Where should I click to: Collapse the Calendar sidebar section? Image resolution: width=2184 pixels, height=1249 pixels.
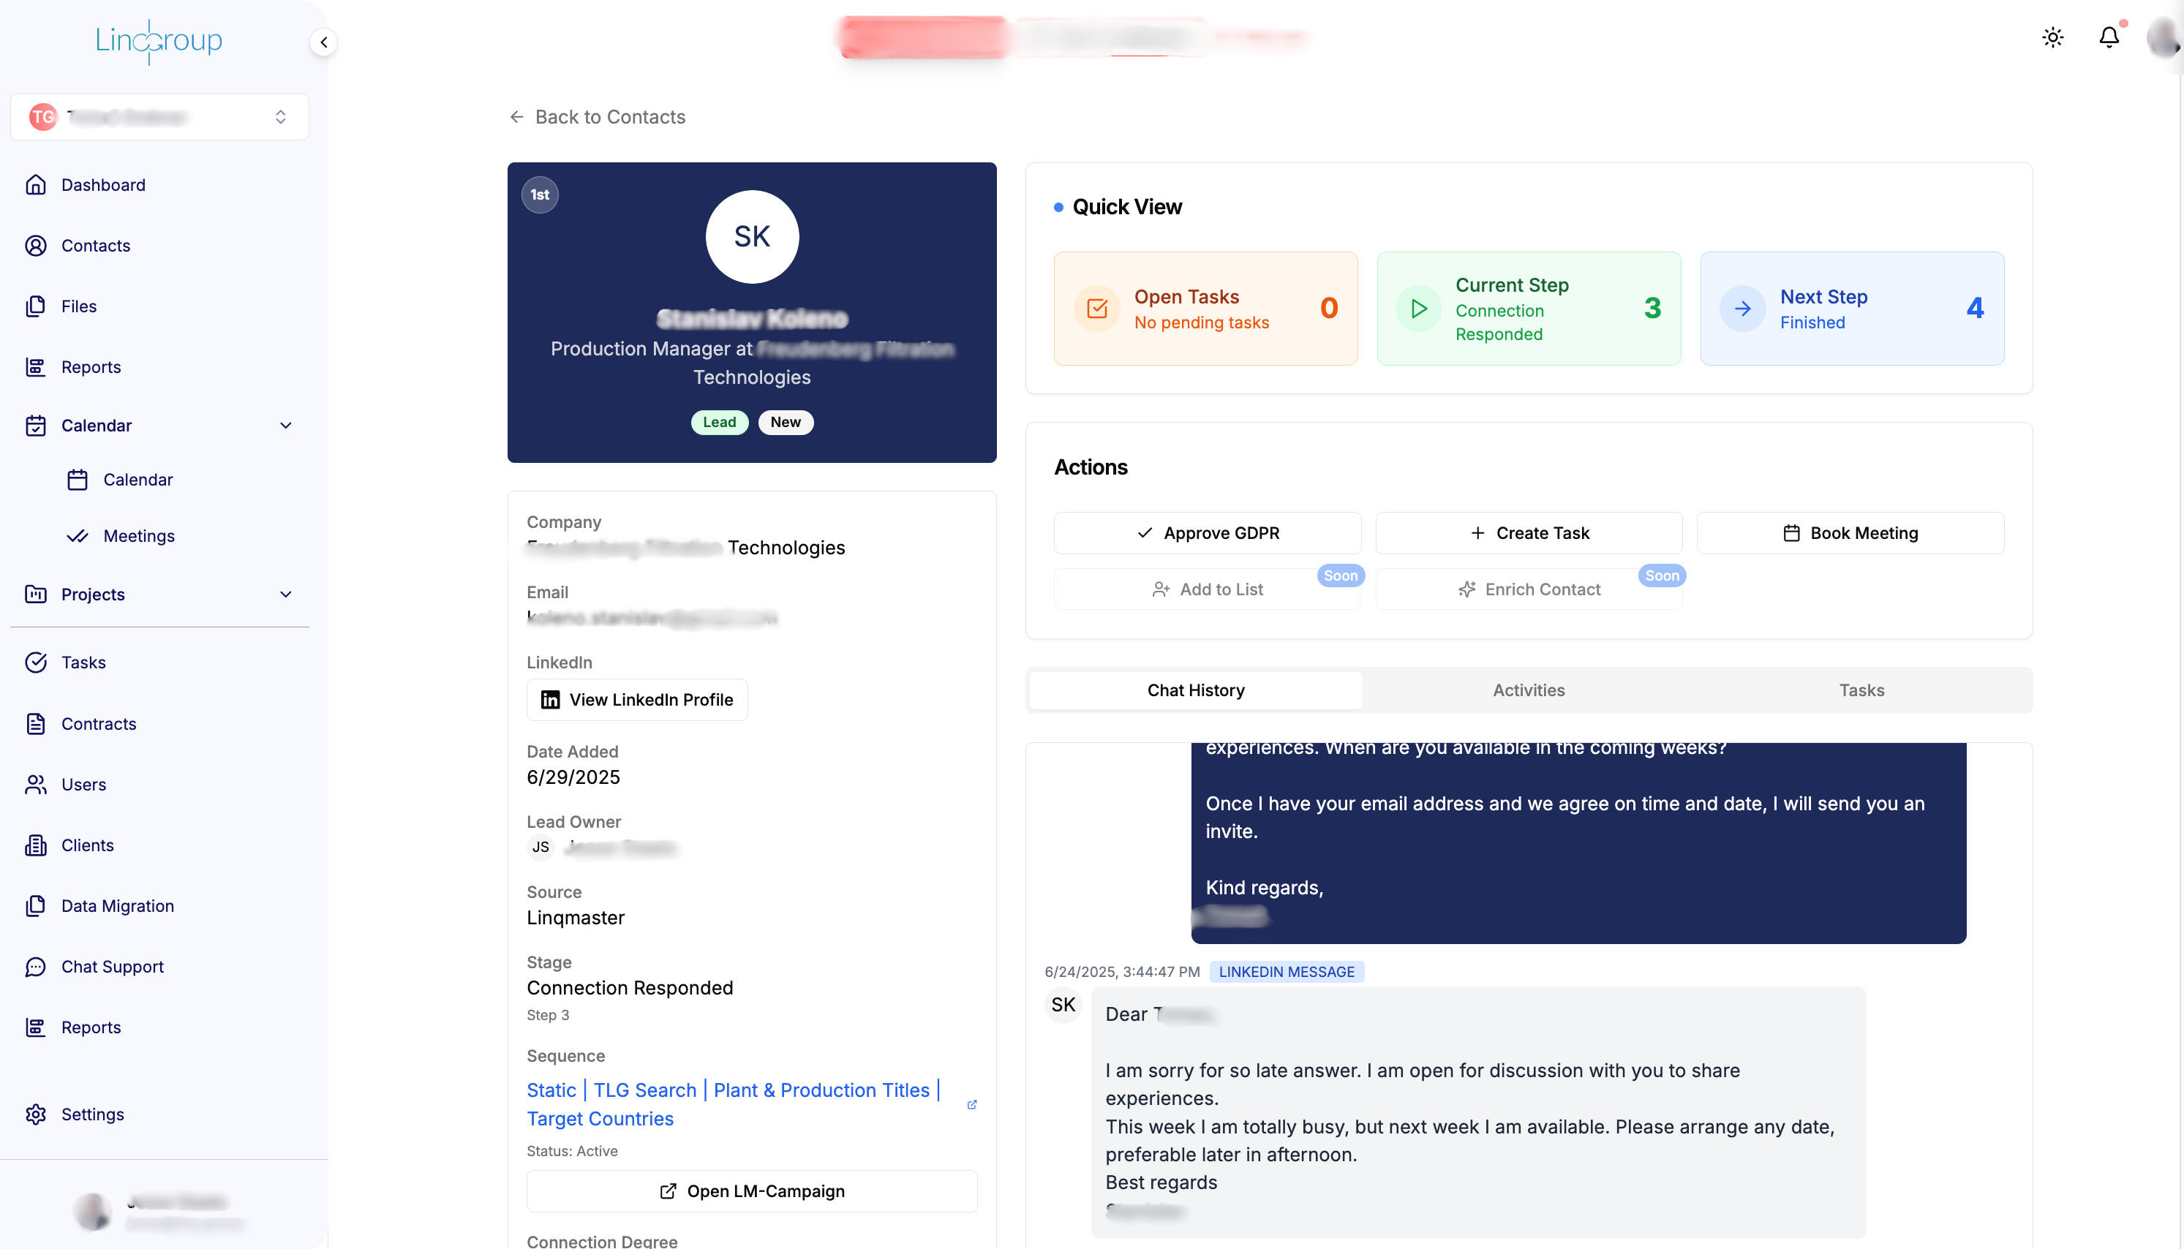tap(286, 426)
